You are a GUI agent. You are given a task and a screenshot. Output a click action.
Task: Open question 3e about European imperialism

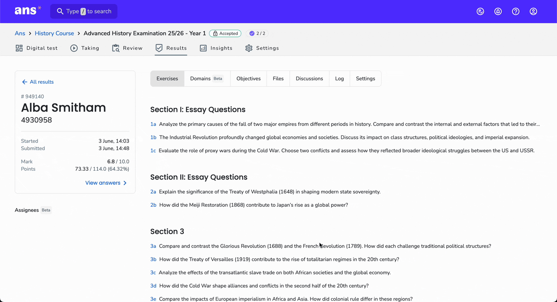pos(281,299)
